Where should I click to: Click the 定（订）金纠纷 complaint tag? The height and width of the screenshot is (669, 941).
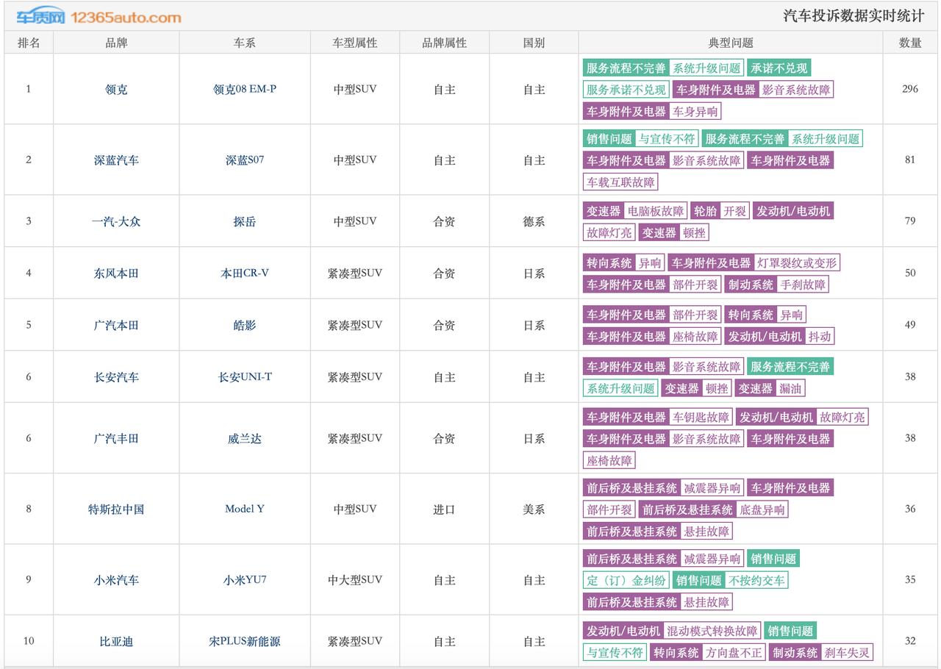[626, 581]
